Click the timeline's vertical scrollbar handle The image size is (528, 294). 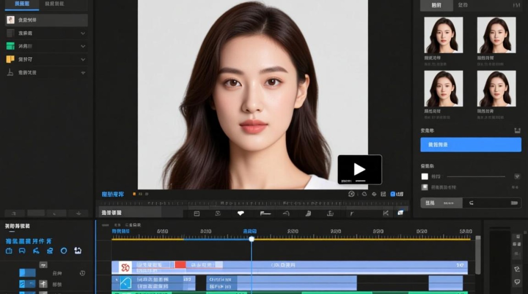[x=478, y=255]
